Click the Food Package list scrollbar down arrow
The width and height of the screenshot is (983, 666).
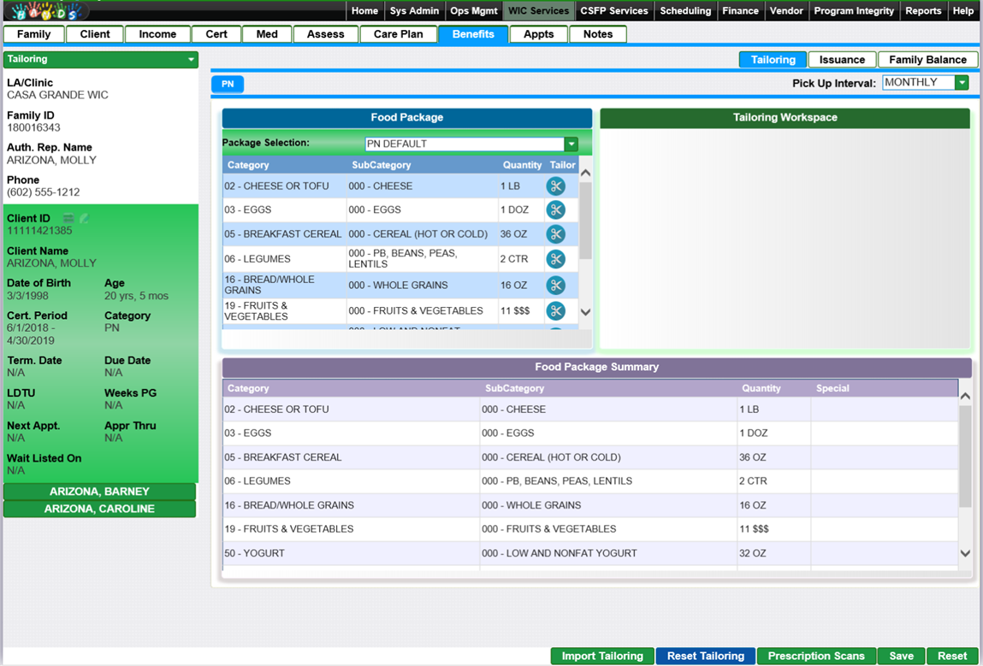tap(585, 312)
